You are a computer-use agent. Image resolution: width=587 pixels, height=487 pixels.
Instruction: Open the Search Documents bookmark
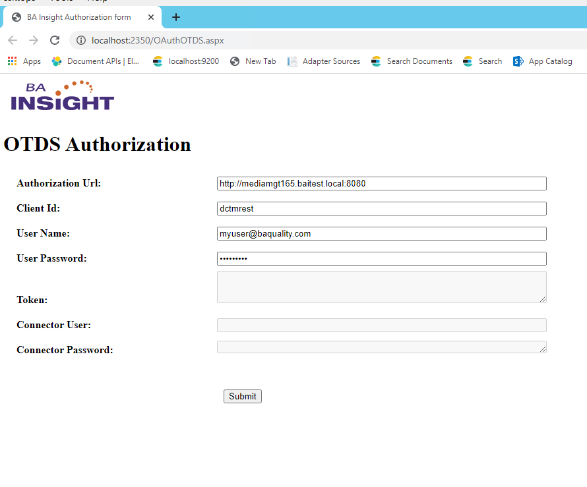click(412, 61)
